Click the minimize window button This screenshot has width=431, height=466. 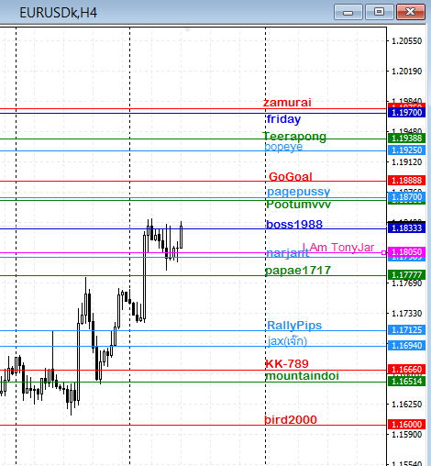348,12
